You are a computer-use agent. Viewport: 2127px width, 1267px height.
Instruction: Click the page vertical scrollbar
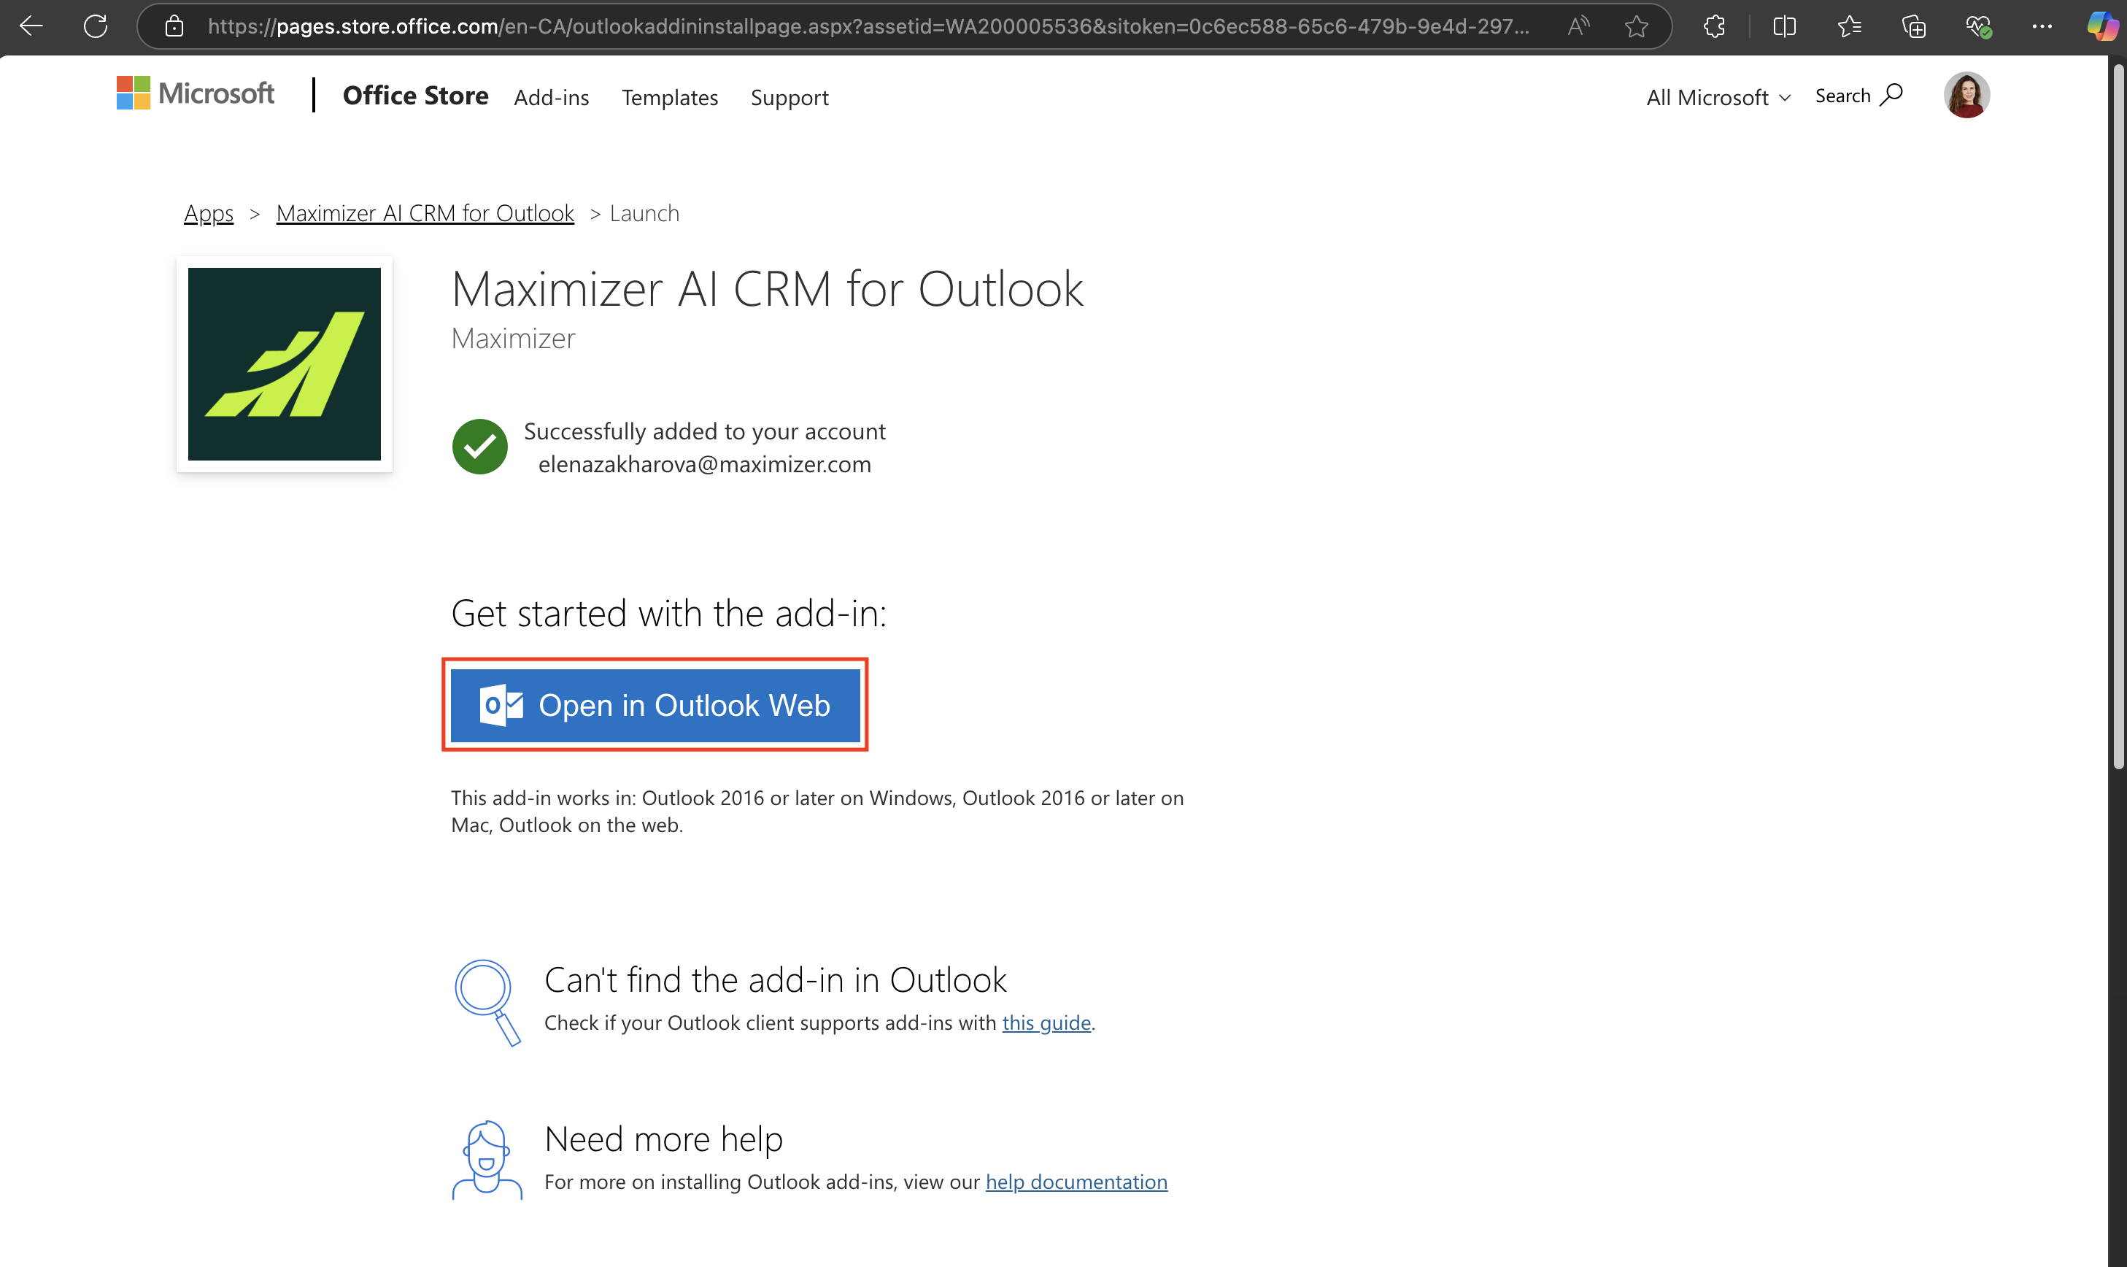coord(2117,416)
